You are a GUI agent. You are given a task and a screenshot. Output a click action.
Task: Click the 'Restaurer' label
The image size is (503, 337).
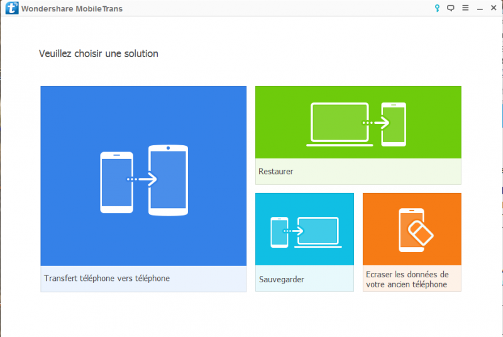pos(276,172)
